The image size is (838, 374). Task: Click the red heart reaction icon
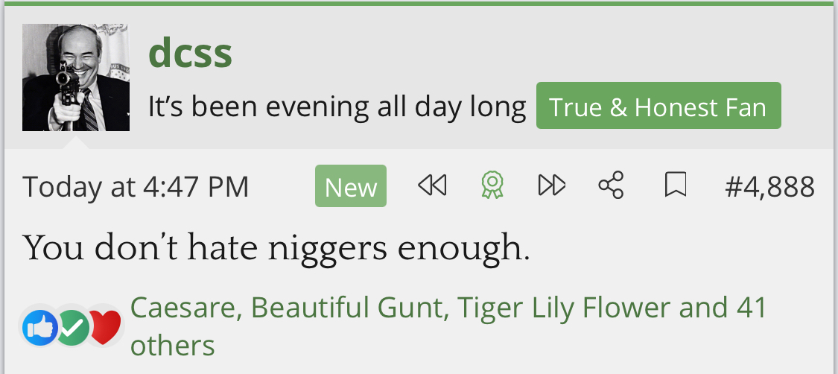[105, 327]
